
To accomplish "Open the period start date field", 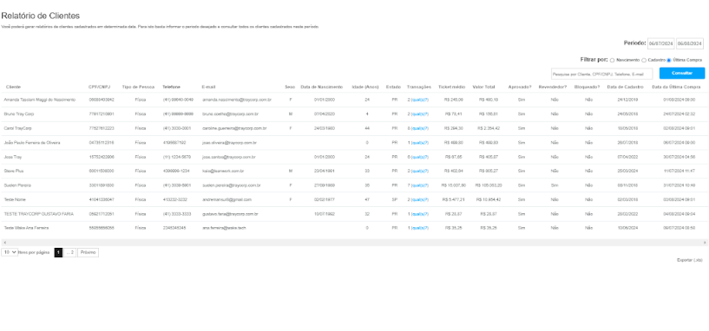I will (x=660, y=43).
